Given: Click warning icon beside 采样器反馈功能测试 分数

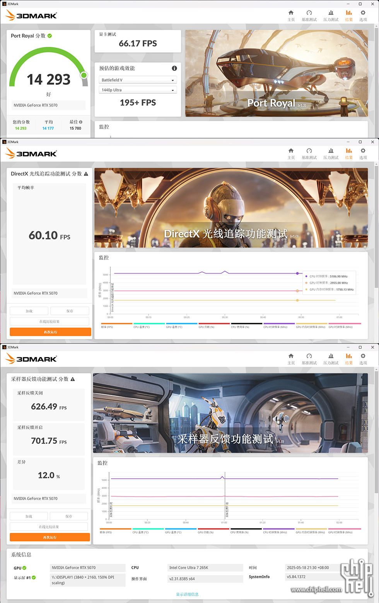Looking at the screenshot, I should pyautogui.click(x=73, y=379).
